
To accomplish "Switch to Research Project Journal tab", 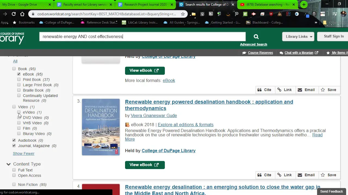I will point(146,5).
